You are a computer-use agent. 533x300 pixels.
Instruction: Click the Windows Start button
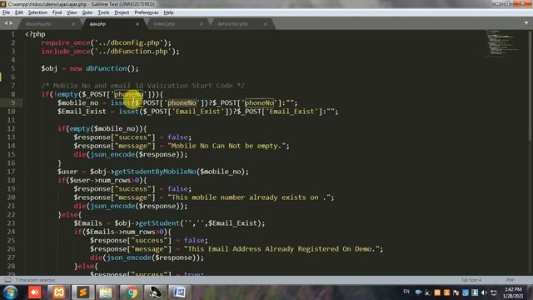click(11, 292)
